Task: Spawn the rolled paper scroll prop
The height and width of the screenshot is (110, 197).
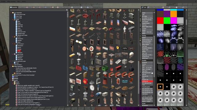Action: (x=79, y=42)
